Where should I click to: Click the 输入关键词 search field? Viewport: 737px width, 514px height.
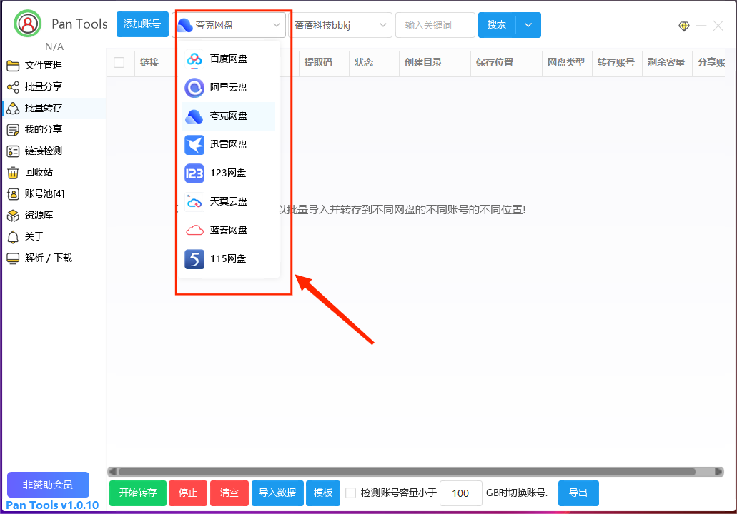click(x=435, y=25)
